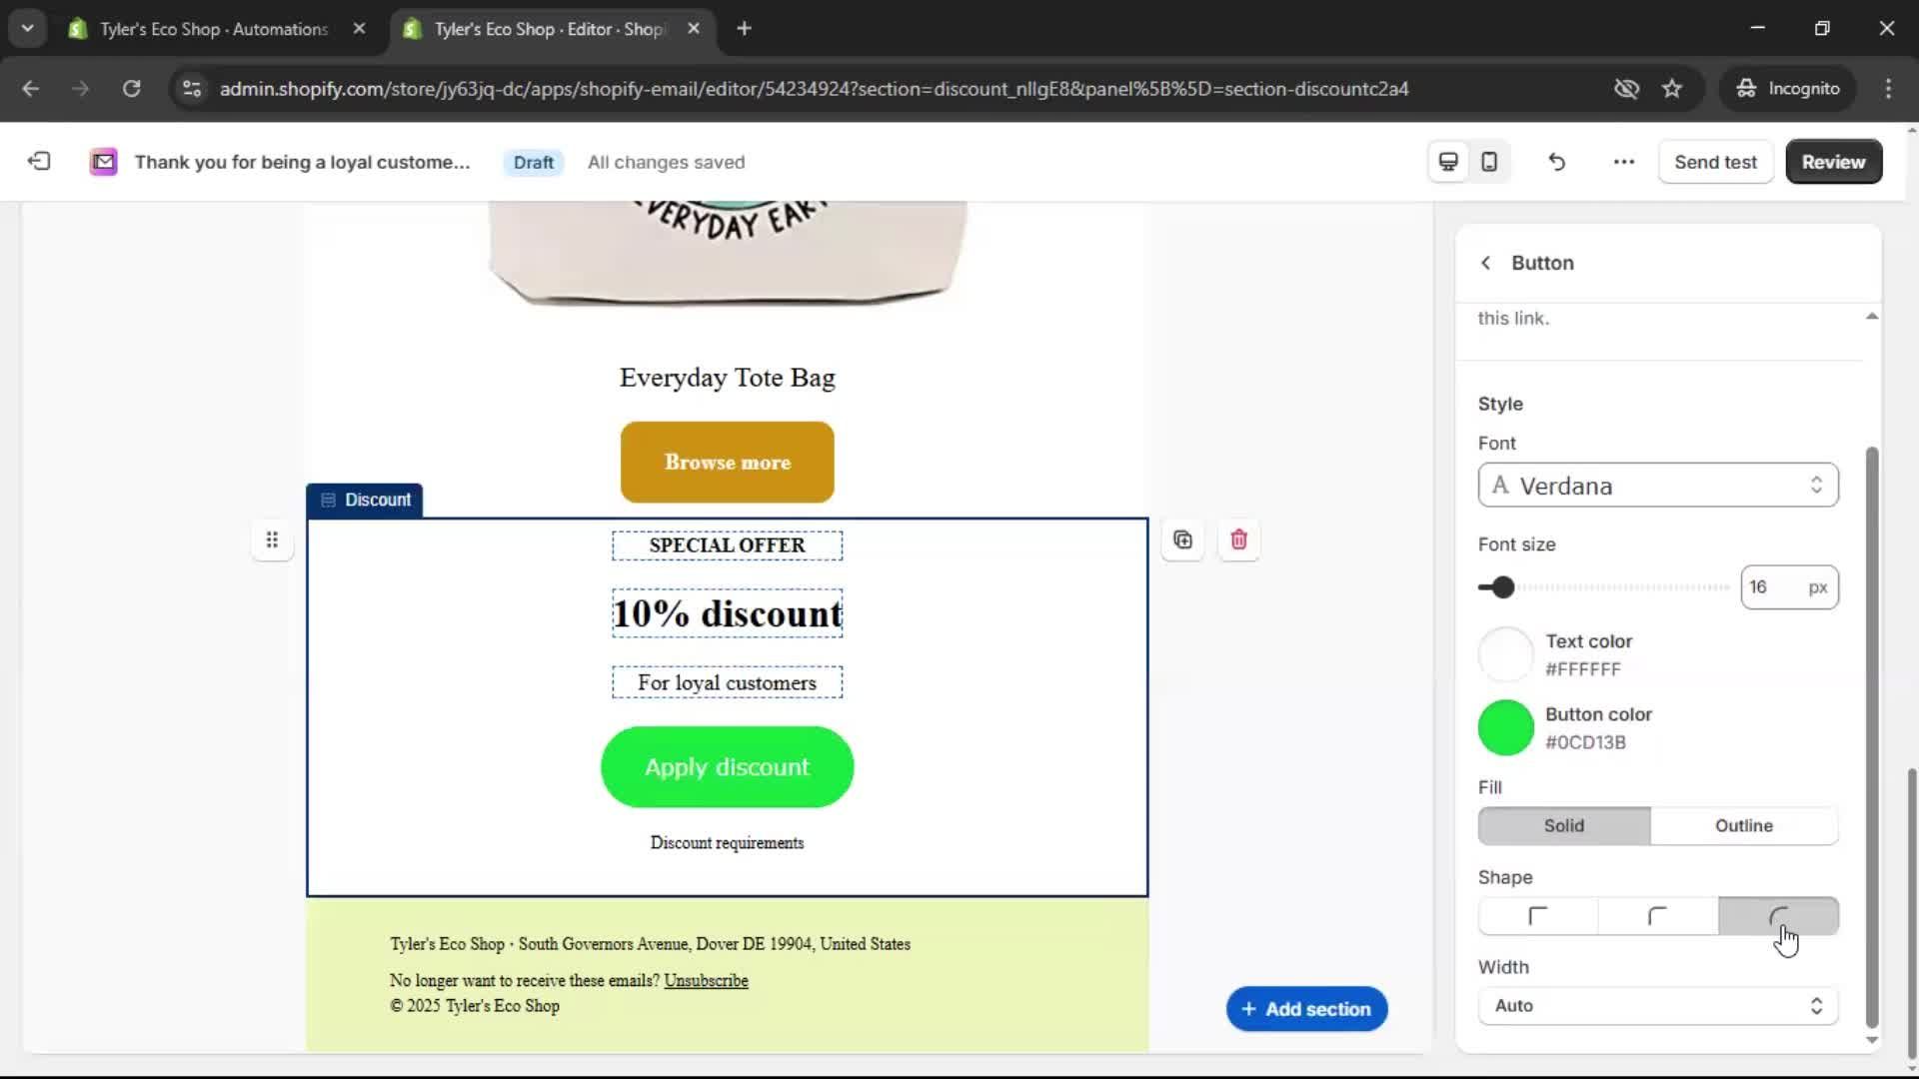This screenshot has width=1919, height=1079.
Task: Grab the Discount section drag handle
Action: click(272, 539)
